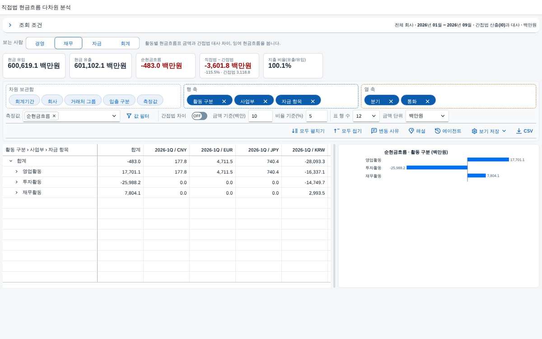
Task: Open the 값 필터 filter
Action: pos(137,116)
